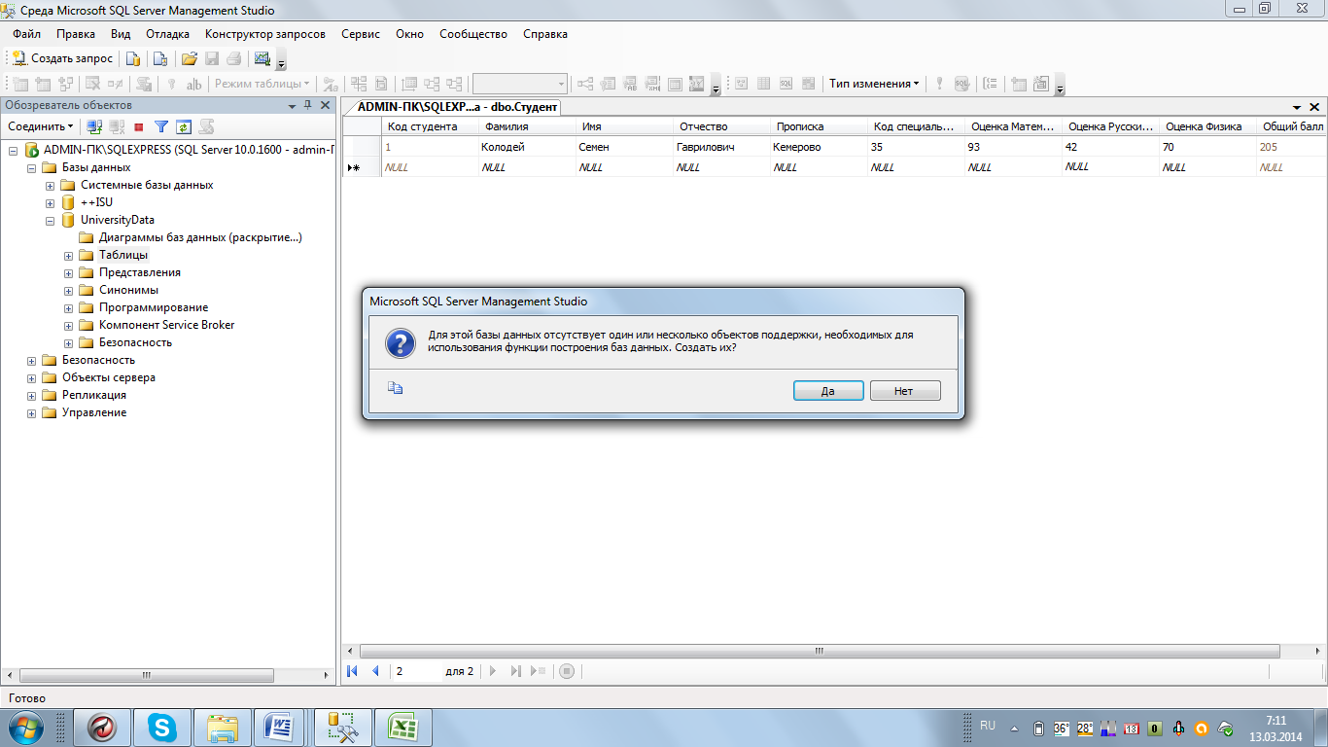
Task: Click the green Refresh icon in Object Explorer
Action: (x=183, y=126)
